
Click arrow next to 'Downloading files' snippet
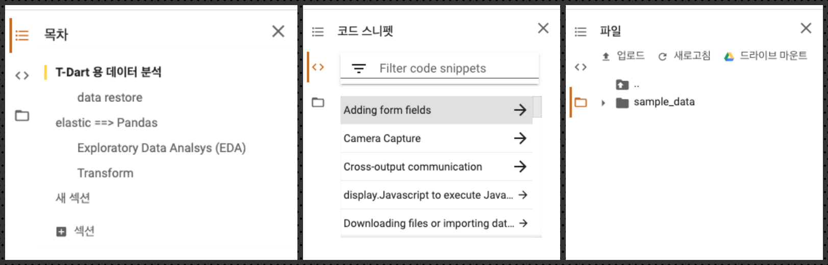(x=523, y=223)
